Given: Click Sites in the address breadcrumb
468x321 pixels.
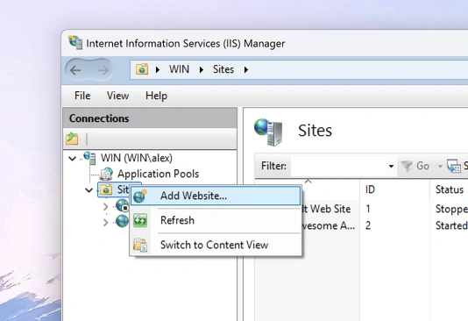Looking at the screenshot, I should (223, 69).
